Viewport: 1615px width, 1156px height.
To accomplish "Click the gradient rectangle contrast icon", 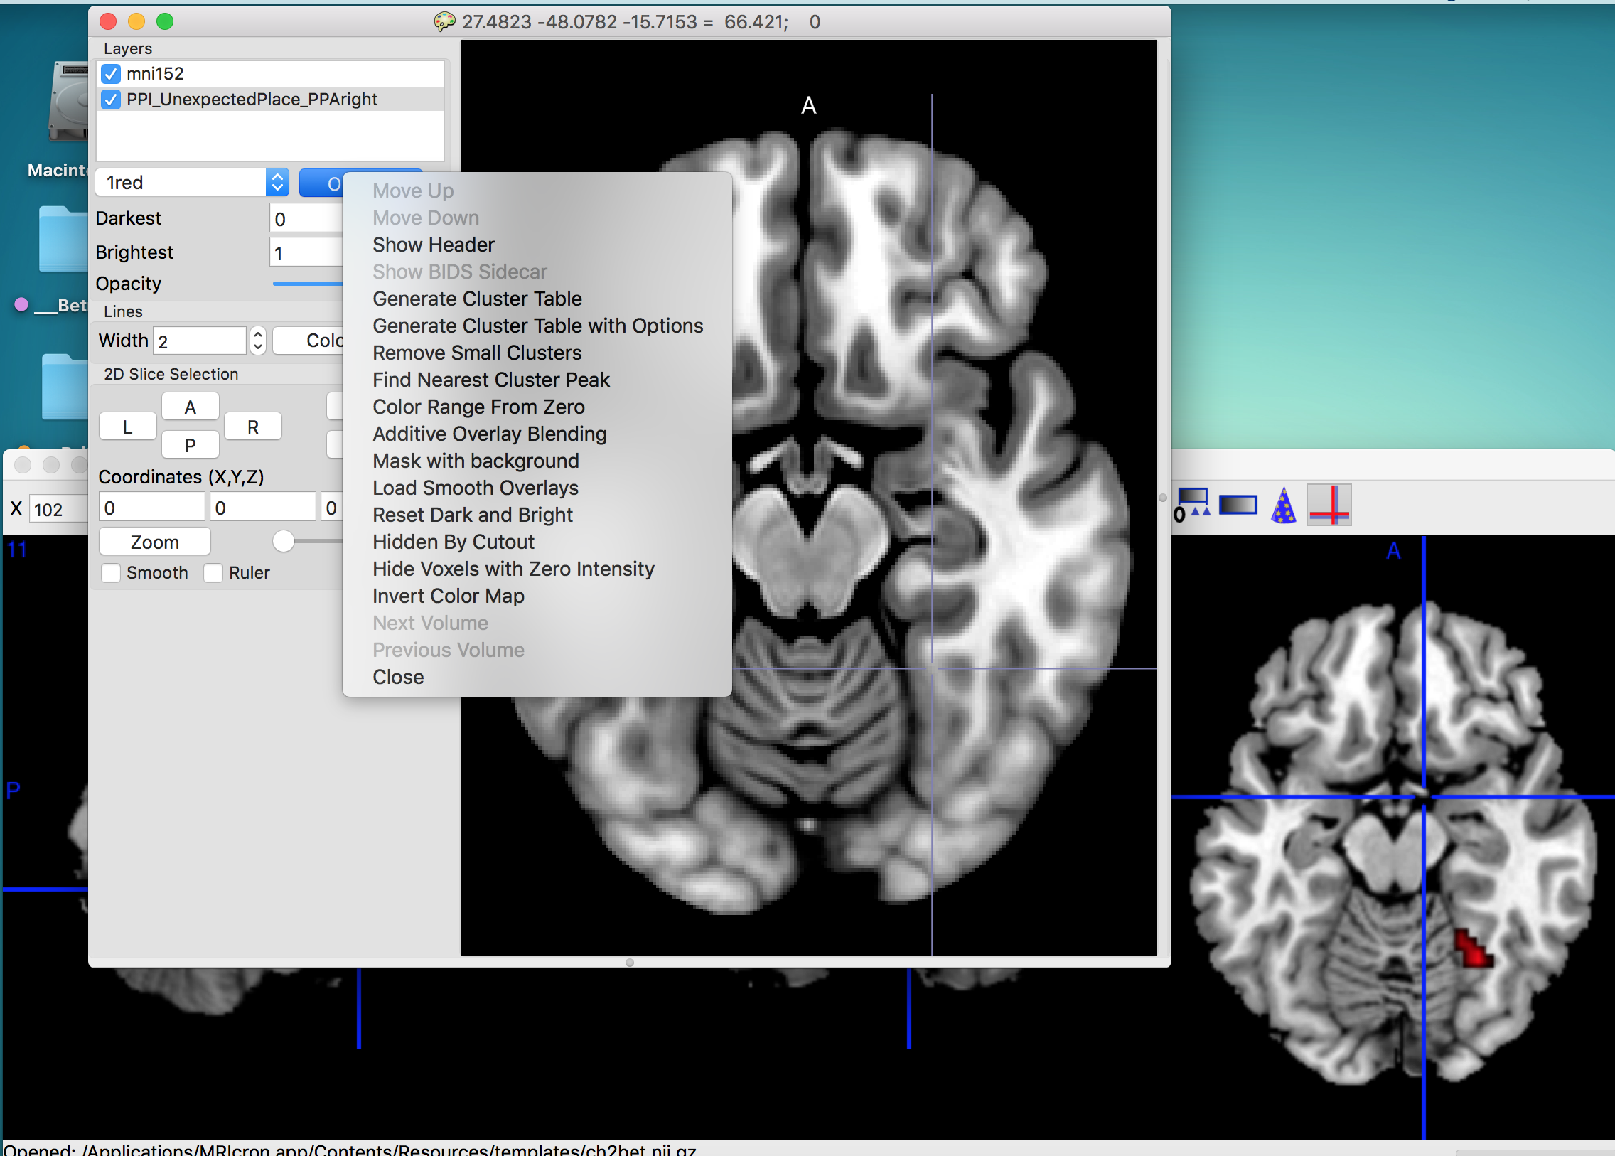I will [1237, 505].
